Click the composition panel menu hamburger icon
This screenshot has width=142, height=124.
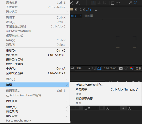pyautogui.click(x=96, y=10)
